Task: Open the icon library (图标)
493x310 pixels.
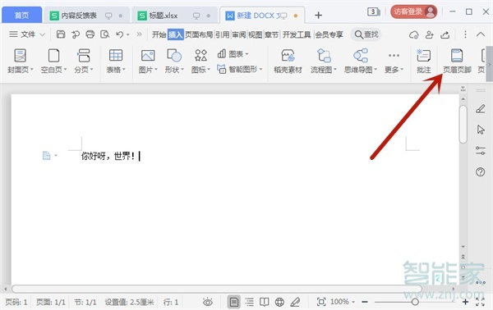Action: tap(200, 62)
